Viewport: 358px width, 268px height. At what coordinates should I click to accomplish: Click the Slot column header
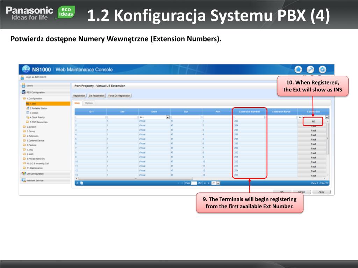[186, 112]
